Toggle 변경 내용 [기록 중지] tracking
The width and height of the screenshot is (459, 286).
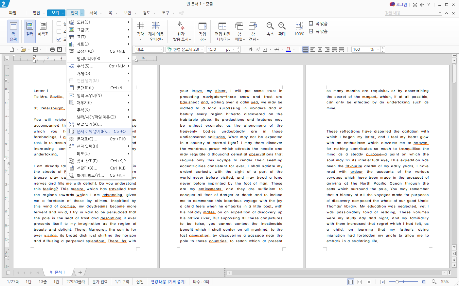pos(168,282)
